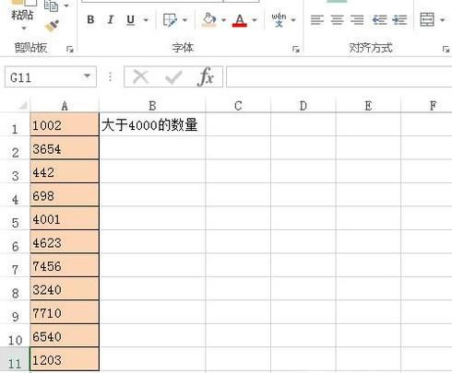Open borders dropdown arrow

click(184, 20)
